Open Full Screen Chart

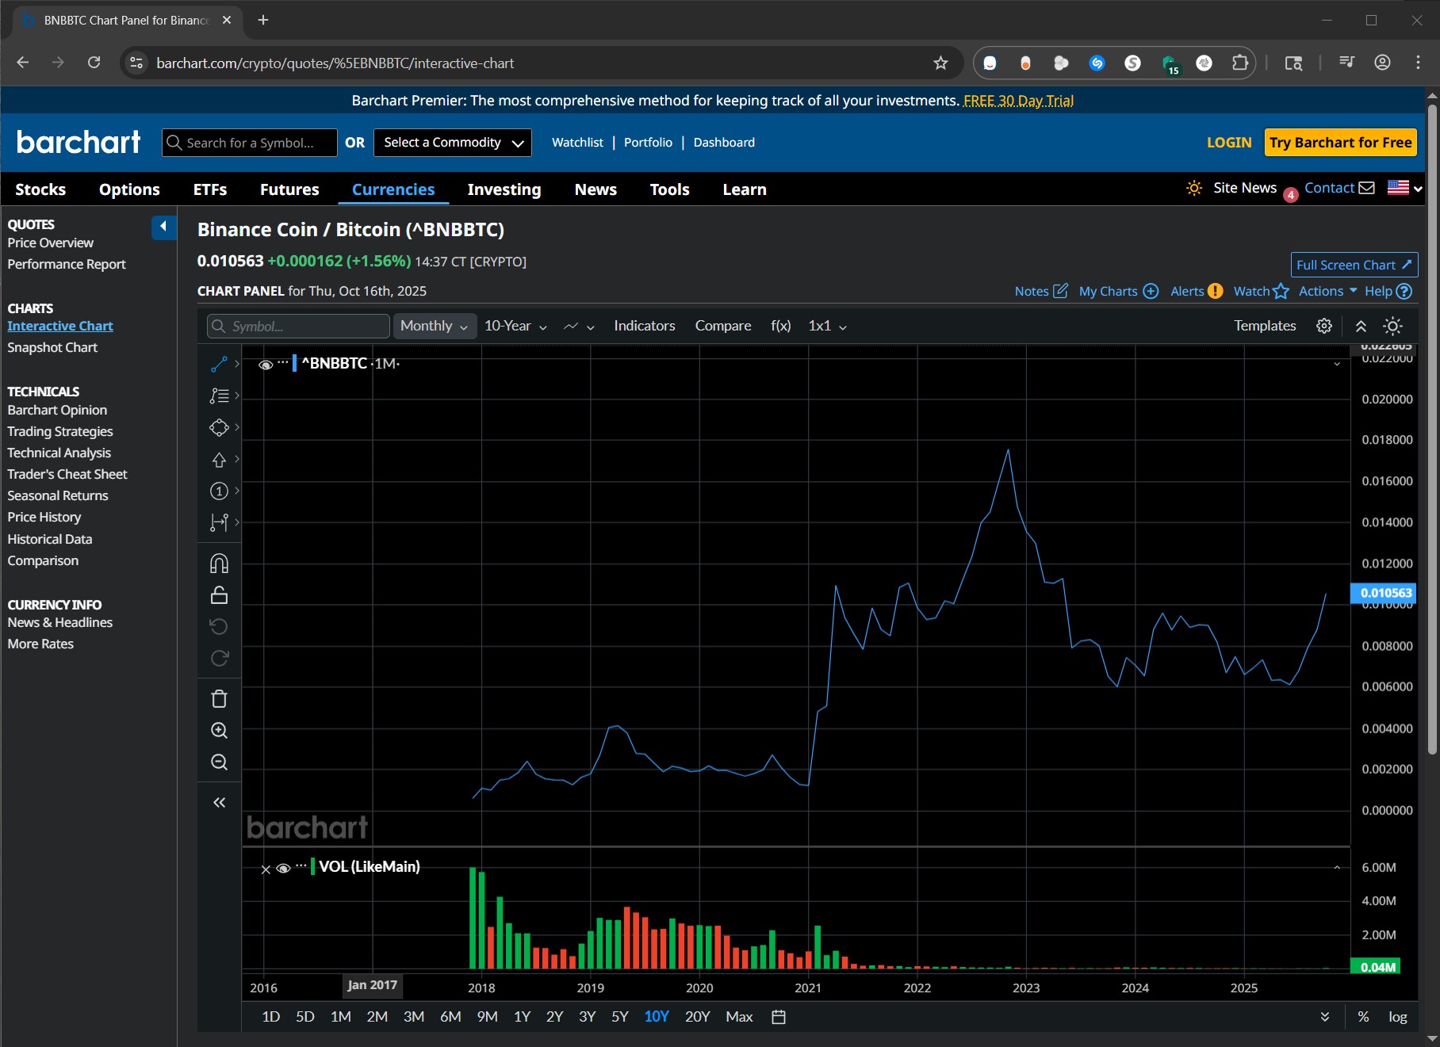click(x=1354, y=265)
